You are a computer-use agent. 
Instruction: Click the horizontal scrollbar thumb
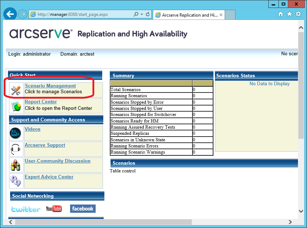point(103,222)
